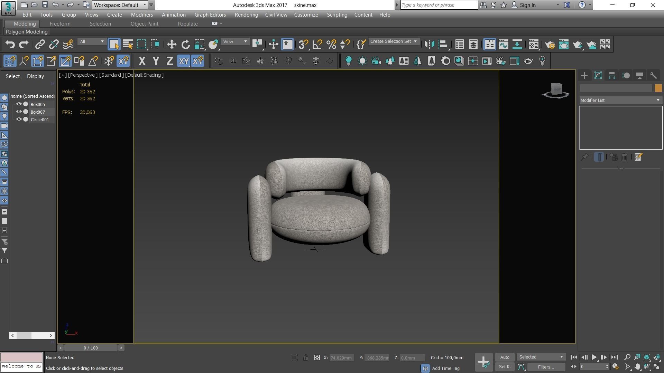Viewport: 664px width, 373px height.
Task: Select the Rotate tool
Action: (186, 44)
